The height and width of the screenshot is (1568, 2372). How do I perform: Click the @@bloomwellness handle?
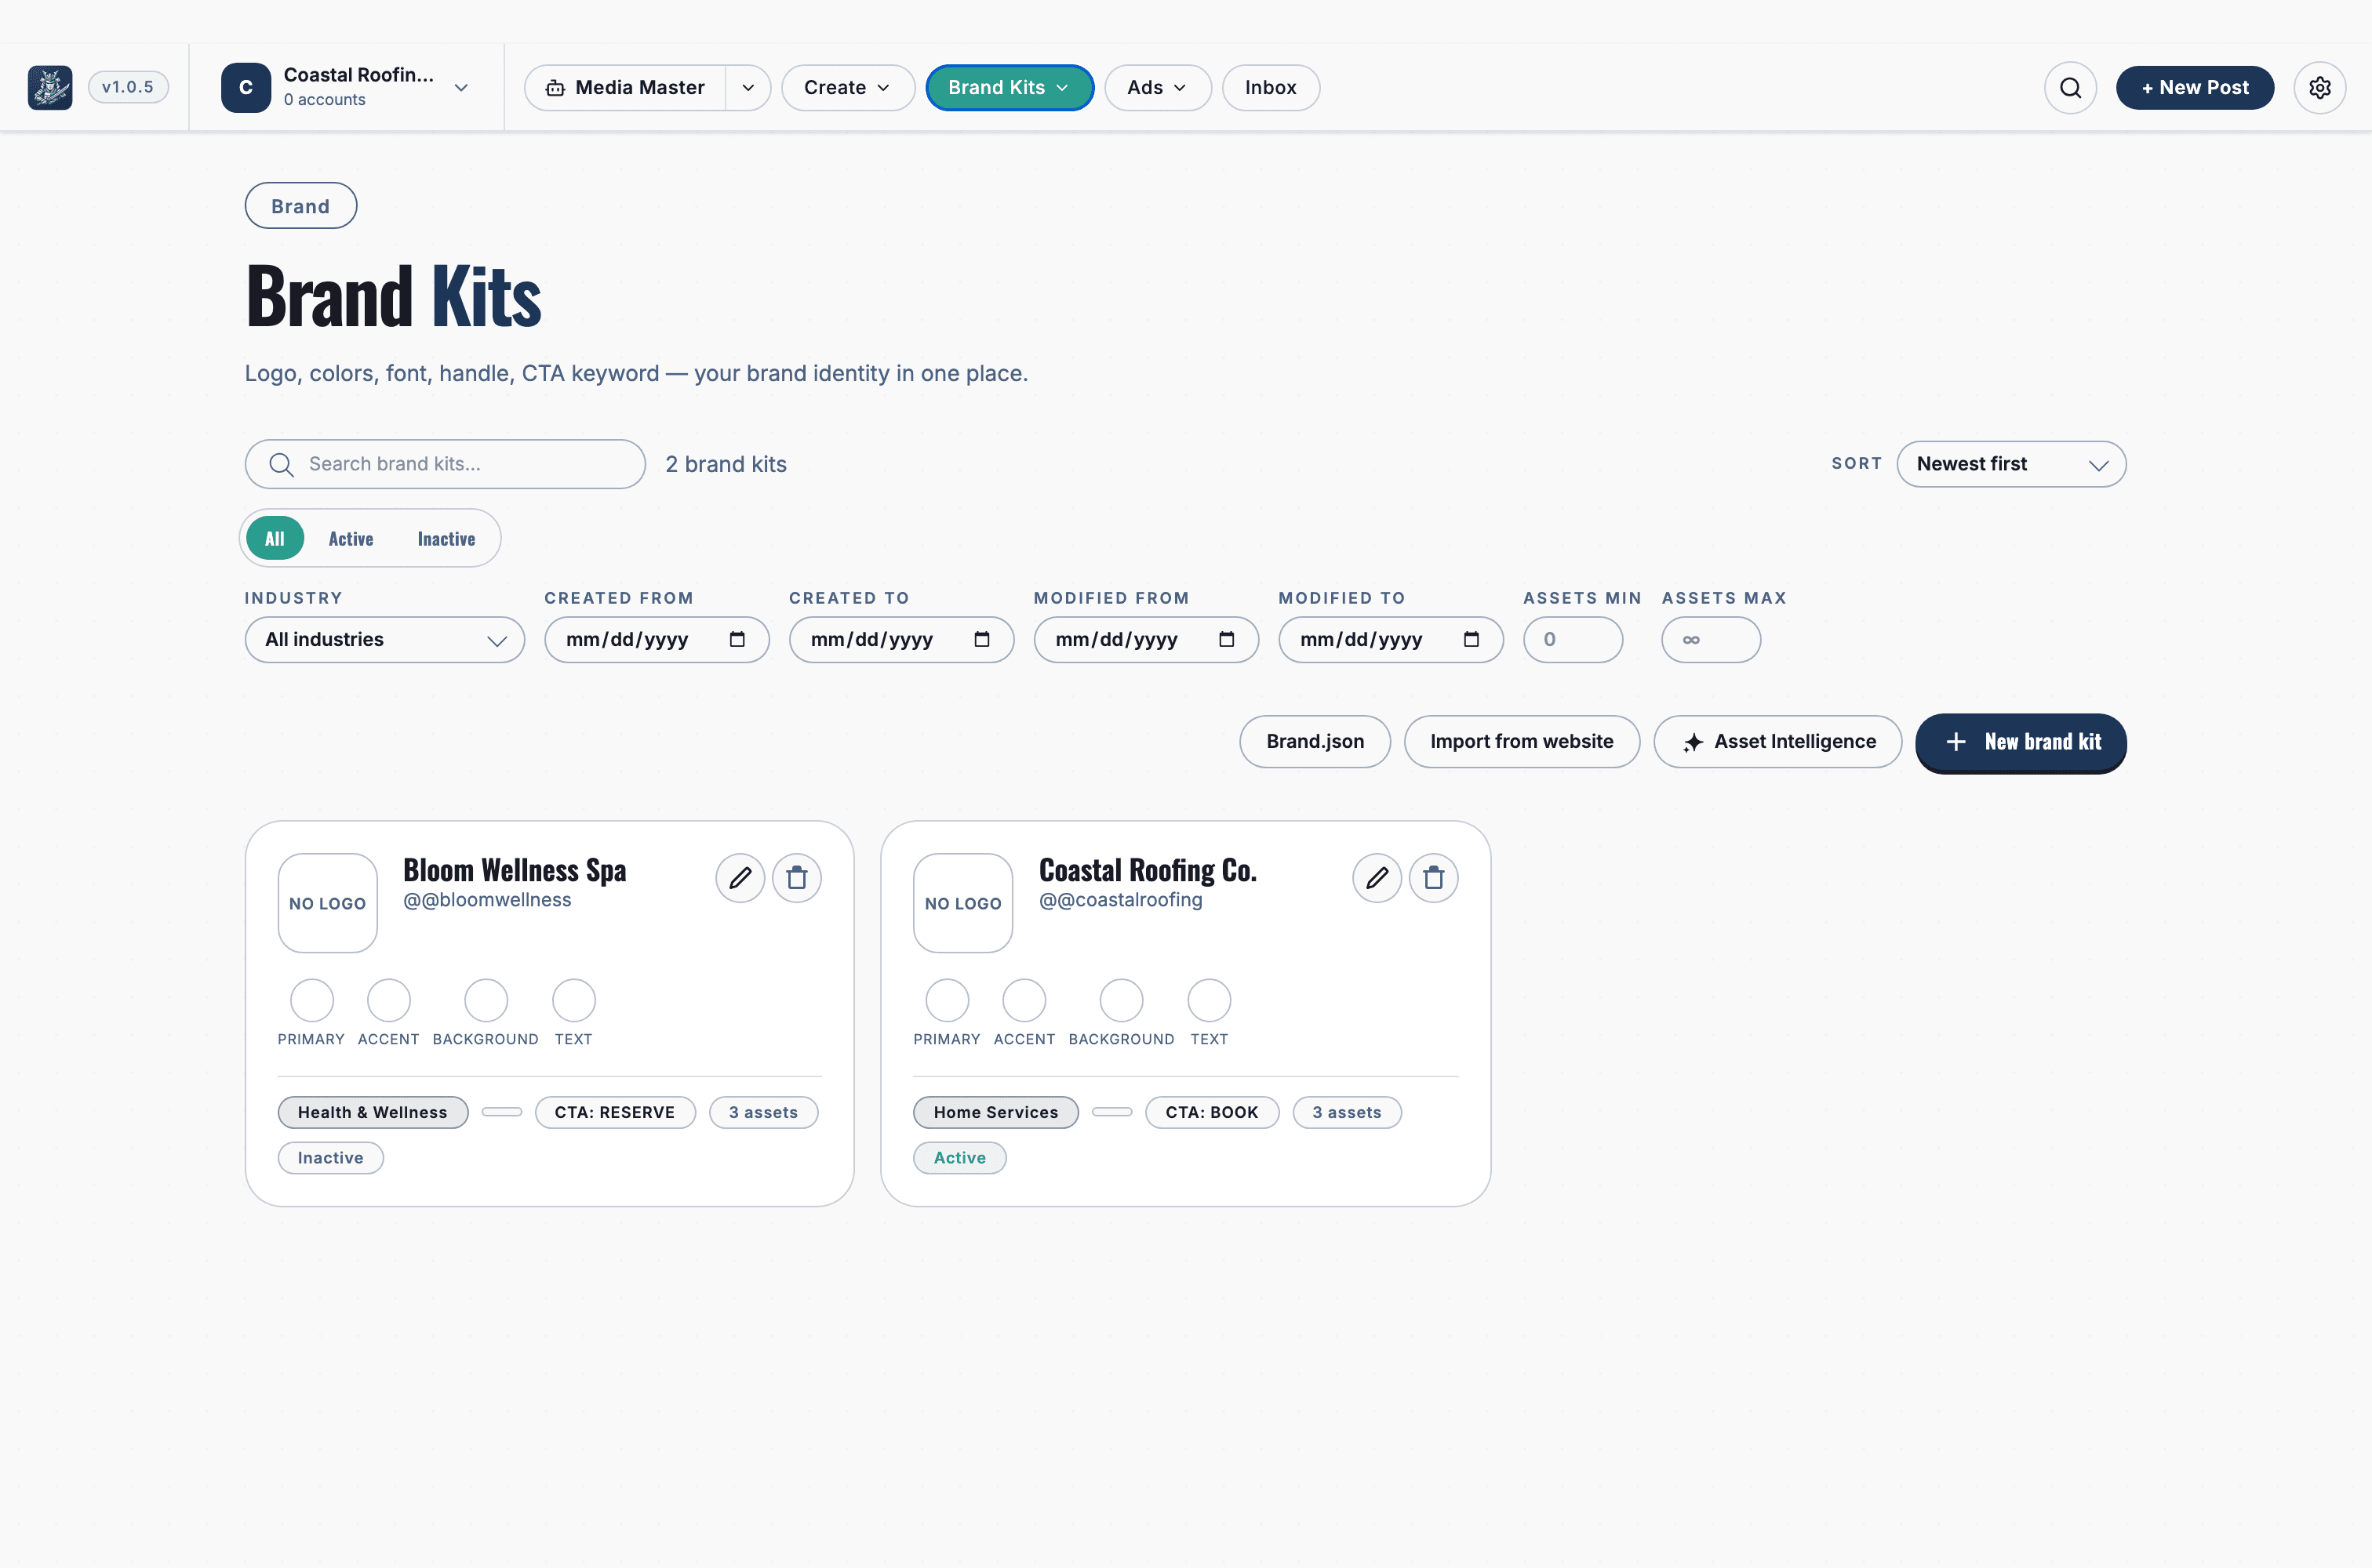click(x=487, y=900)
